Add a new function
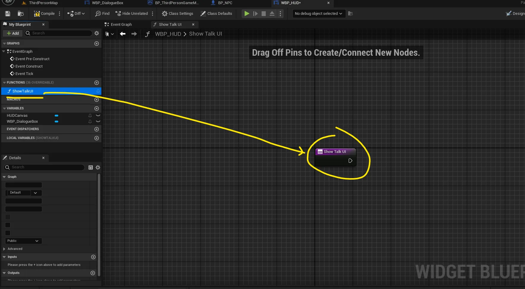Screen dimensions: 525x289 coord(97,83)
